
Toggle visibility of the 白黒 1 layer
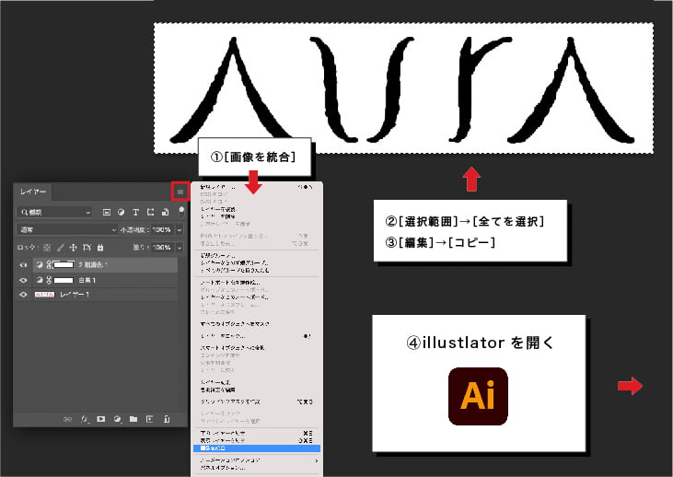tap(24, 280)
